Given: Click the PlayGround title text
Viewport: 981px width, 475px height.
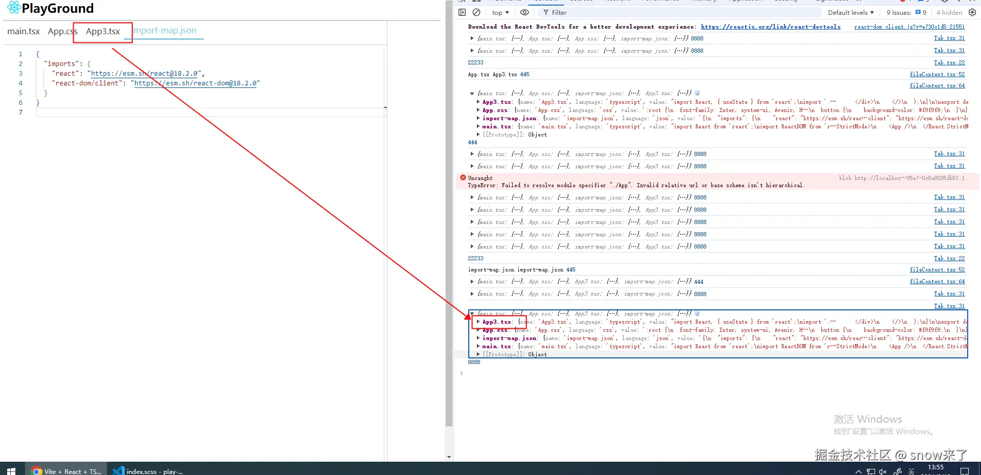Looking at the screenshot, I should [58, 8].
